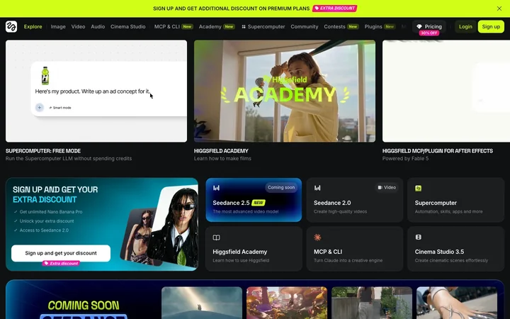Open the Higgsfield Academy video thumbnail
The image size is (510, 319).
click(285, 91)
